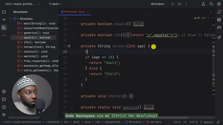
Task: Expand the folded ifs() method
Action: 72,35
